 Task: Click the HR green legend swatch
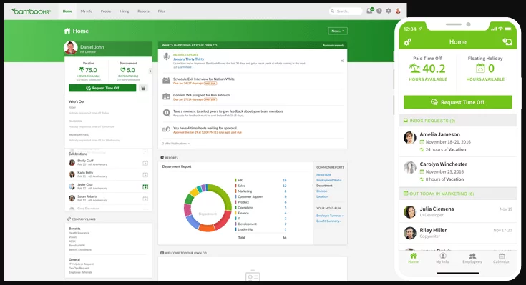(x=235, y=180)
